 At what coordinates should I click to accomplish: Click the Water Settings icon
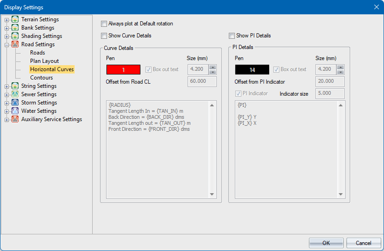15,111
